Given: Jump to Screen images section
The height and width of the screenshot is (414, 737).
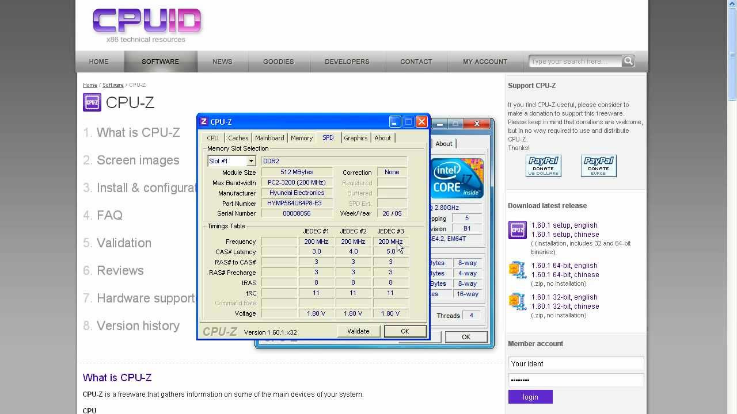Looking at the screenshot, I should (x=138, y=160).
